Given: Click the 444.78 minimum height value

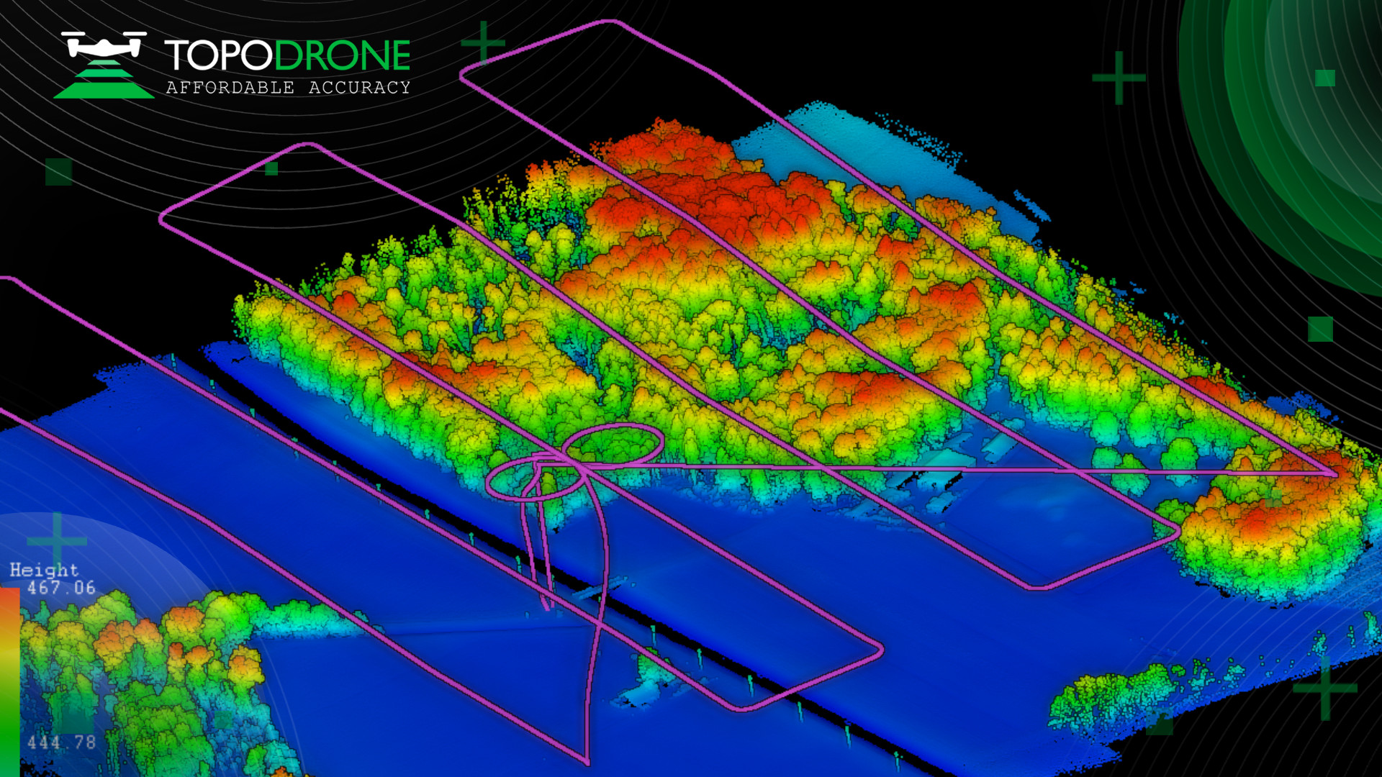Looking at the screenshot, I should [61, 742].
